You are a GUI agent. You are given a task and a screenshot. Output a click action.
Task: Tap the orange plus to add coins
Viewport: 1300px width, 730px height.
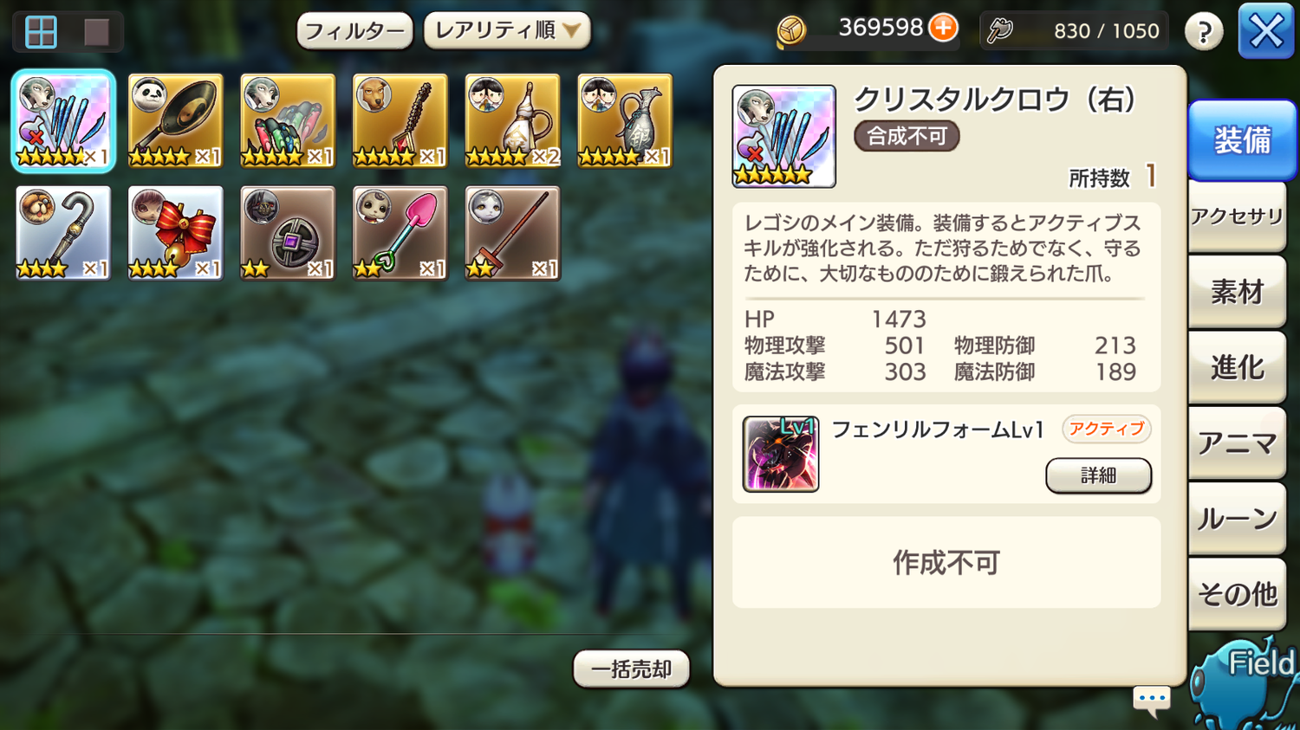click(943, 28)
